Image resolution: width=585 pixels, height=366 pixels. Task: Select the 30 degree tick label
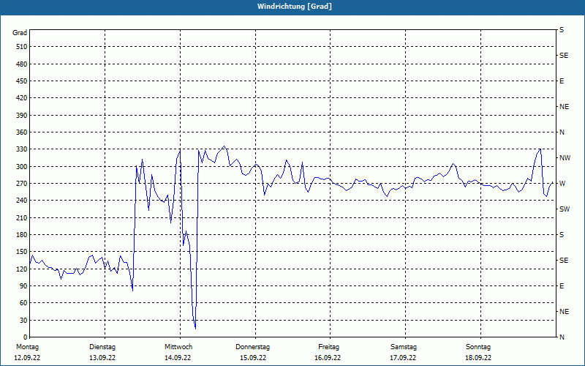[x=23, y=321]
